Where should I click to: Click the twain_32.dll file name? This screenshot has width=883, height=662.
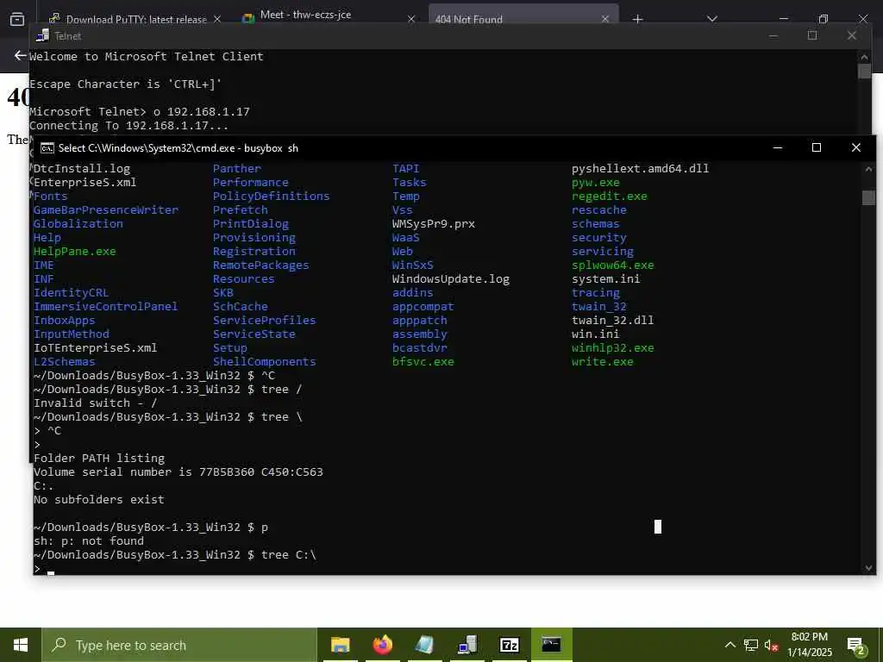pos(613,321)
